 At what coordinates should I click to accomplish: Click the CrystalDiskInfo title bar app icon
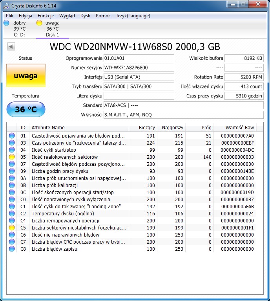[6, 6]
